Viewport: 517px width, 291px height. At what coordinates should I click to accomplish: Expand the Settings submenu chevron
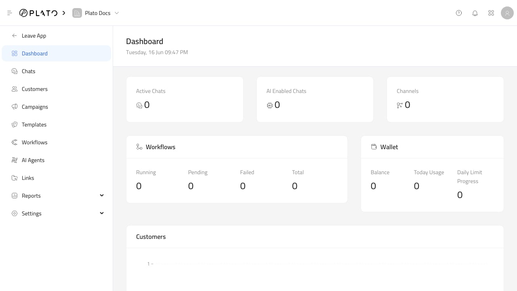(102, 213)
